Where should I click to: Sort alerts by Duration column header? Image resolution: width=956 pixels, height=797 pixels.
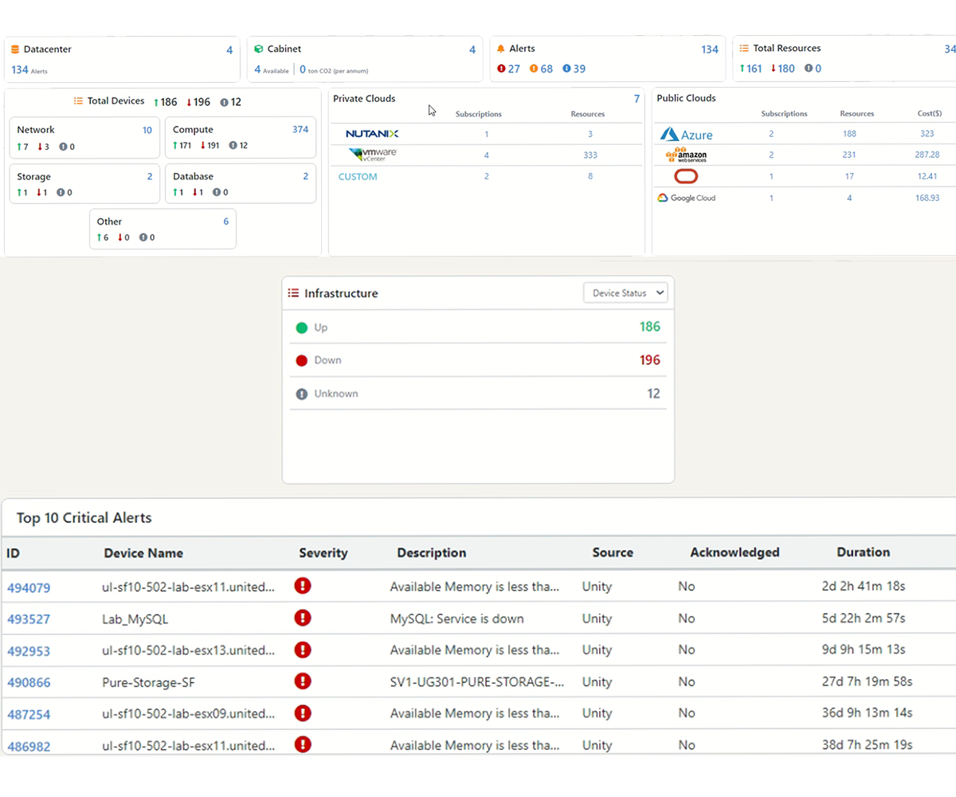click(863, 552)
